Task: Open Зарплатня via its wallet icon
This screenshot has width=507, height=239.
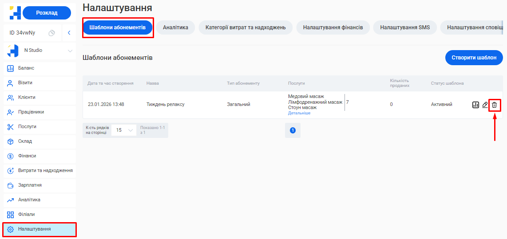Action: (x=10, y=185)
